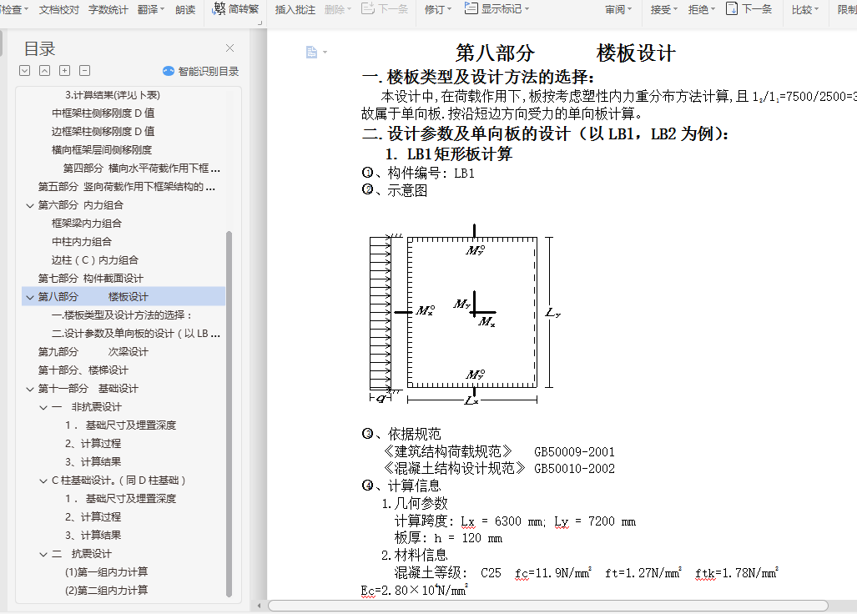Viewport: 857px width, 614px height.
Task: Click the LB1 slab schematic diagram
Action: (x=465, y=315)
